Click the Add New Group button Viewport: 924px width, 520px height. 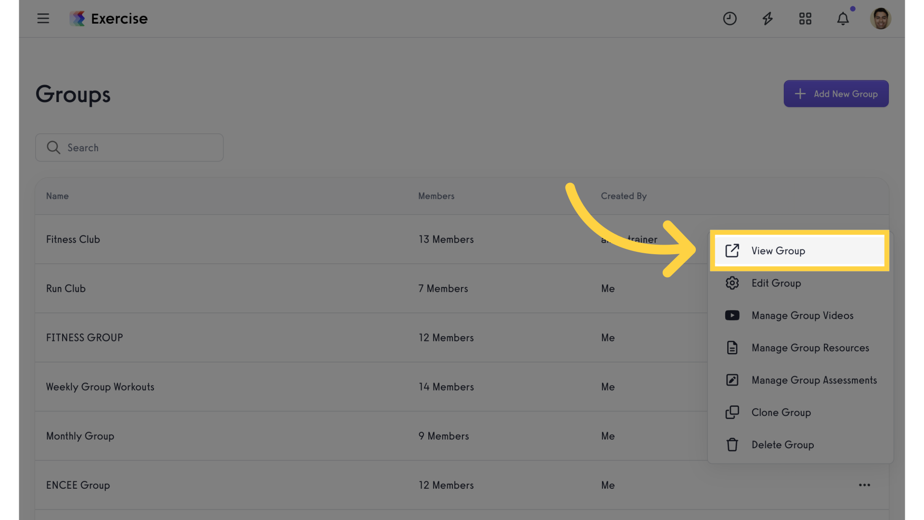point(836,93)
